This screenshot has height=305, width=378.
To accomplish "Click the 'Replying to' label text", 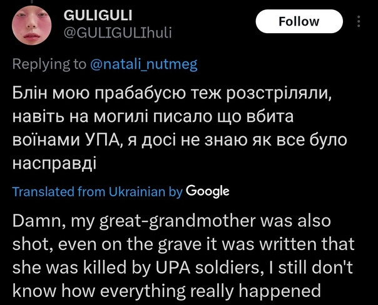I will tap(49, 64).
